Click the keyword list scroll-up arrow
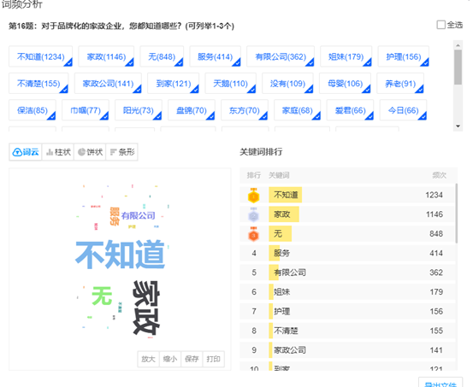 coord(458,45)
